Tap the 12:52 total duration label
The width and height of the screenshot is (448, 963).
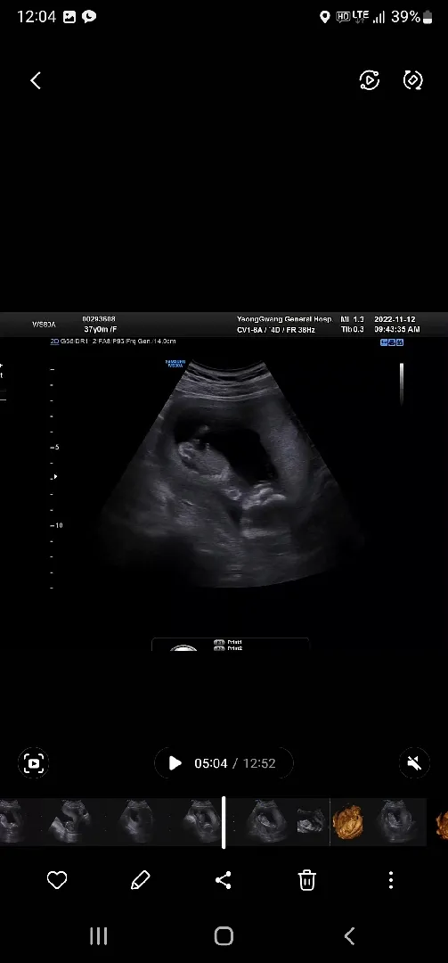click(x=259, y=763)
